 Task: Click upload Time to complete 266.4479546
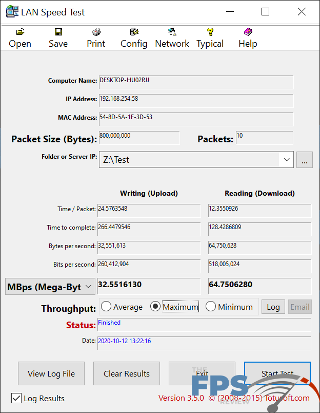149,229
